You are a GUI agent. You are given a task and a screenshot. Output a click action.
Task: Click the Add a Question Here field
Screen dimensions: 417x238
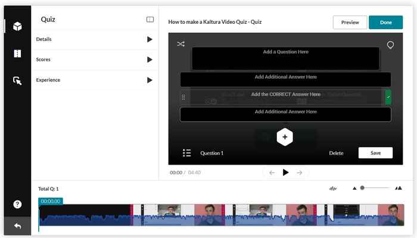pyautogui.click(x=285, y=58)
